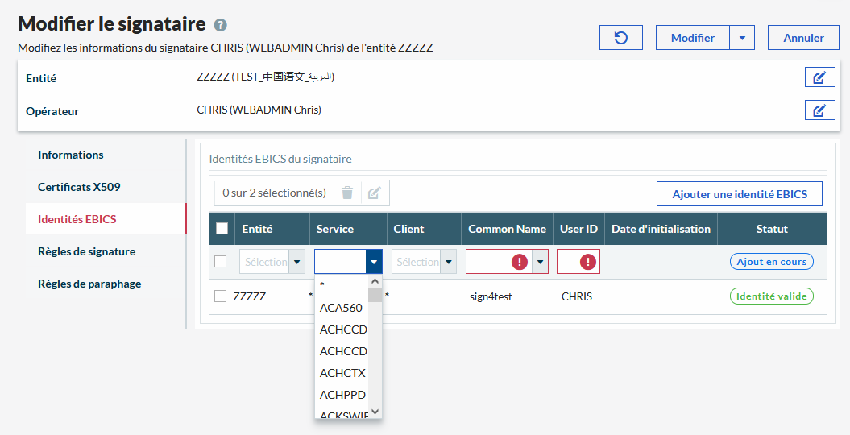
Task: Select the ZZZZZ row checkbox
Action: 221,296
